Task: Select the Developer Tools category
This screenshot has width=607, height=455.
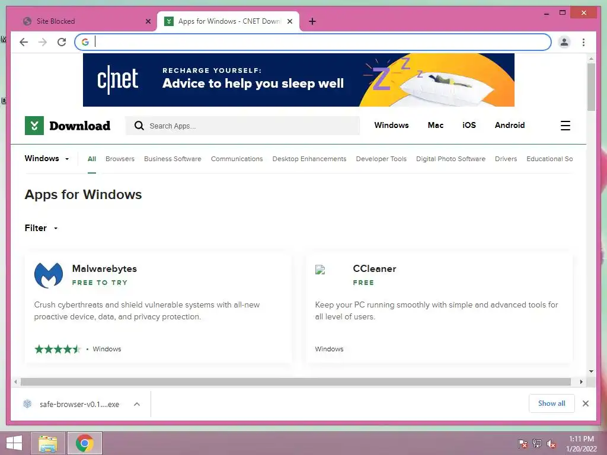Action: (x=381, y=159)
